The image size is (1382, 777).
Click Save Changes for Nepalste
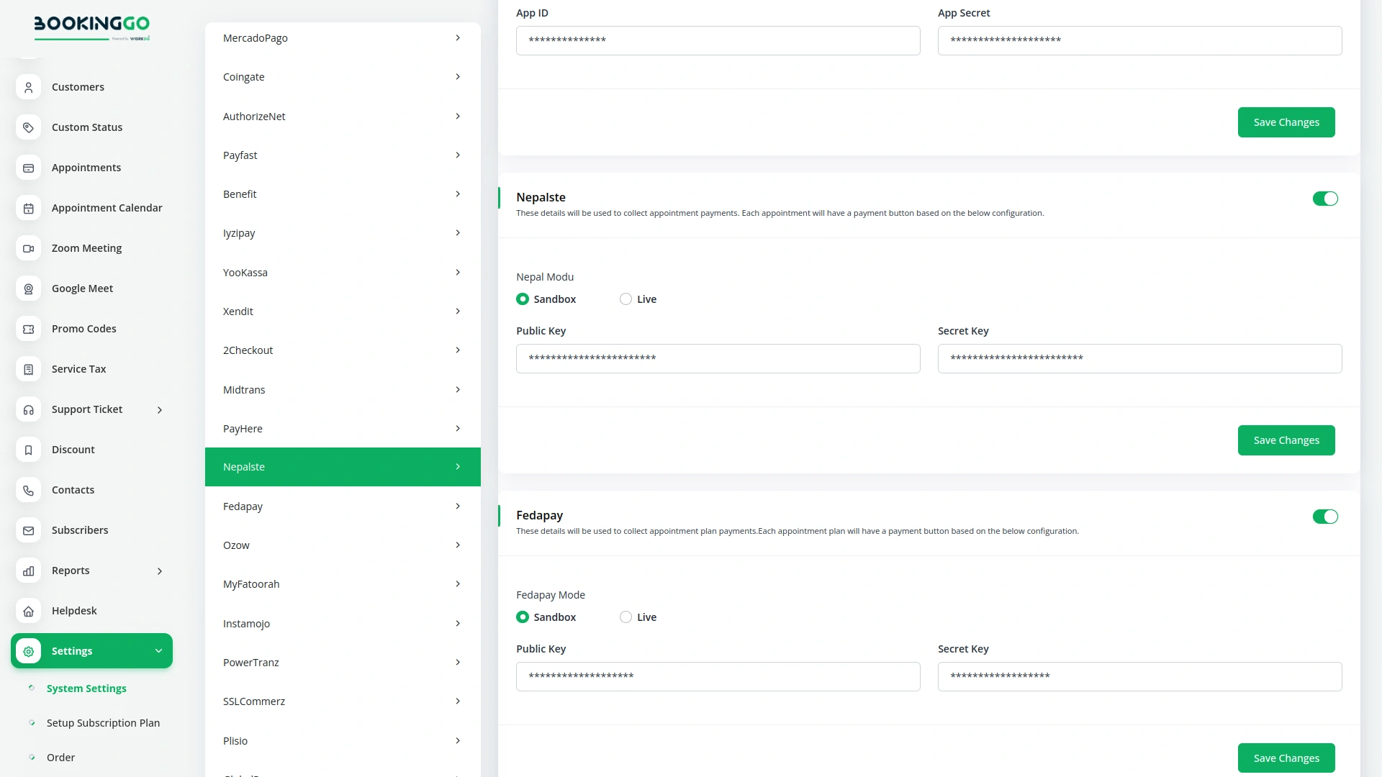[1286, 440]
